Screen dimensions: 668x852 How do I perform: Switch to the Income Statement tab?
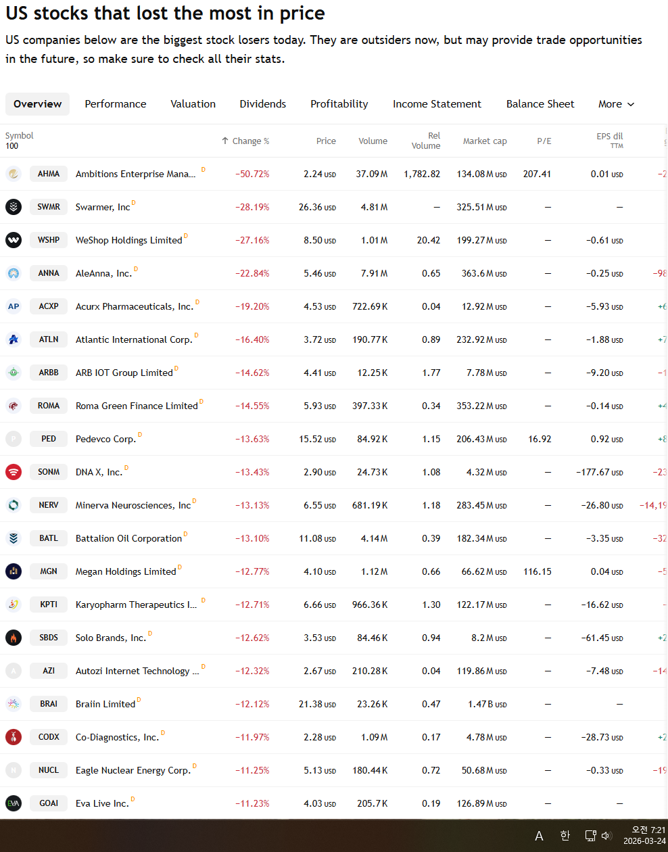click(437, 104)
